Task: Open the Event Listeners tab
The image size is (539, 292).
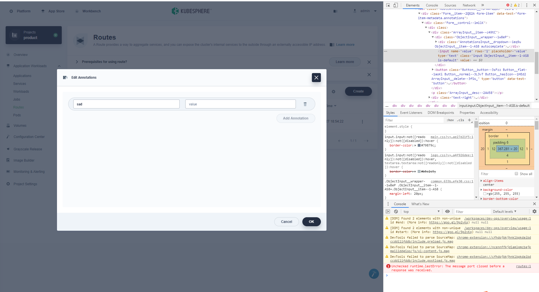Action: pyautogui.click(x=411, y=113)
